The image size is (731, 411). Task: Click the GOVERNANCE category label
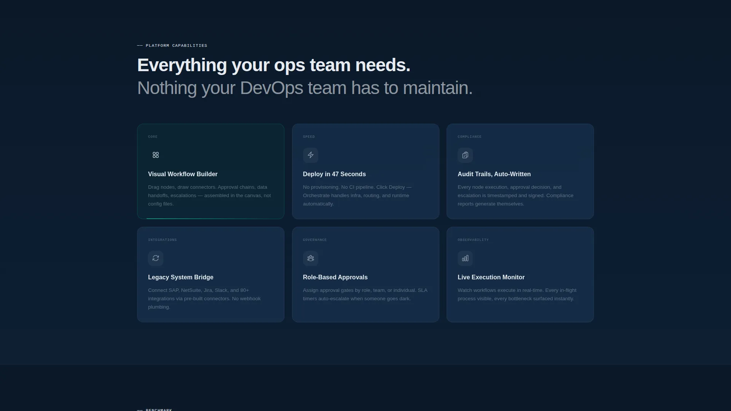(x=315, y=240)
